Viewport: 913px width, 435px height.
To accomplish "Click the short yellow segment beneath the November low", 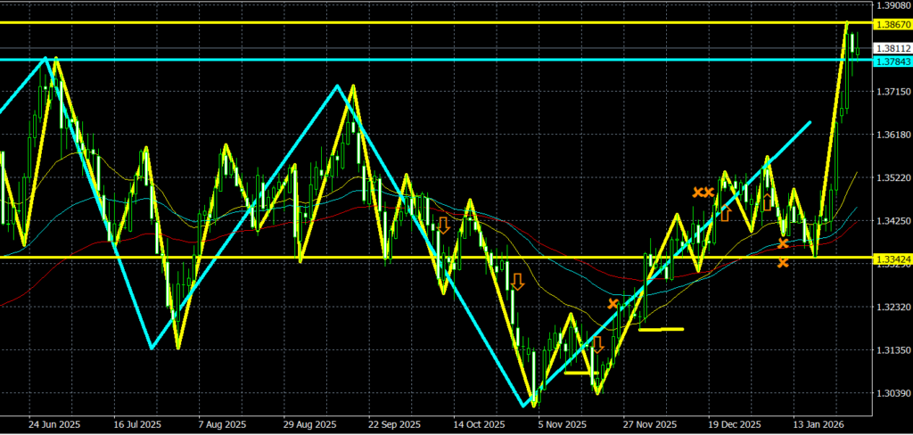I will click(x=580, y=373).
